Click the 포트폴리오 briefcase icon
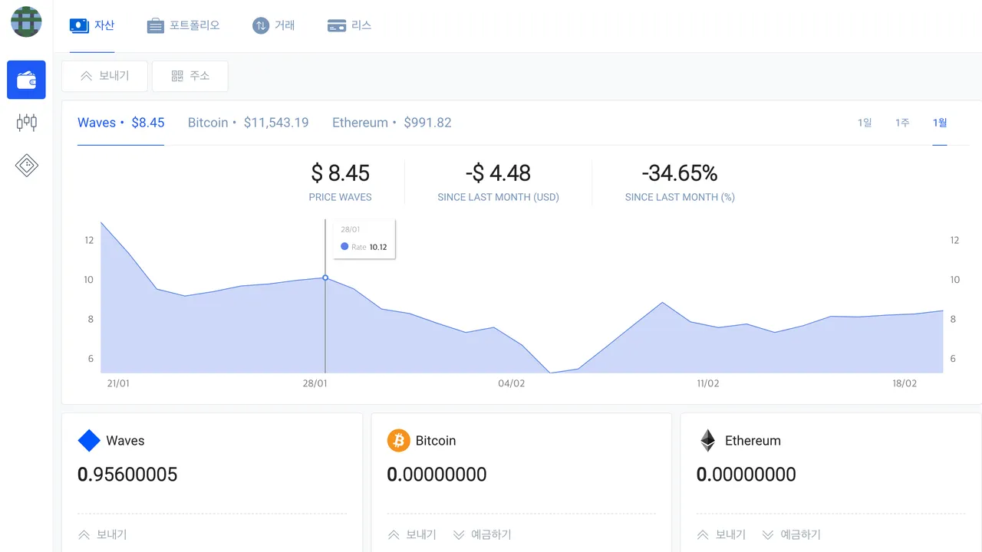Screen dimensions: 982x552 click(x=156, y=26)
